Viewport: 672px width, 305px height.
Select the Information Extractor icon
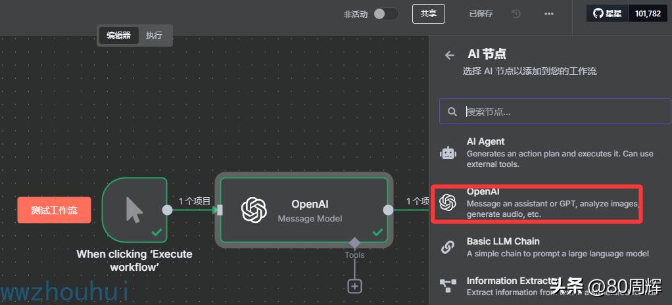pyautogui.click(x=448, y=286)
